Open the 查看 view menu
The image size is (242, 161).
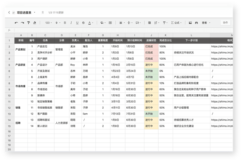click(x=206, y=23)
